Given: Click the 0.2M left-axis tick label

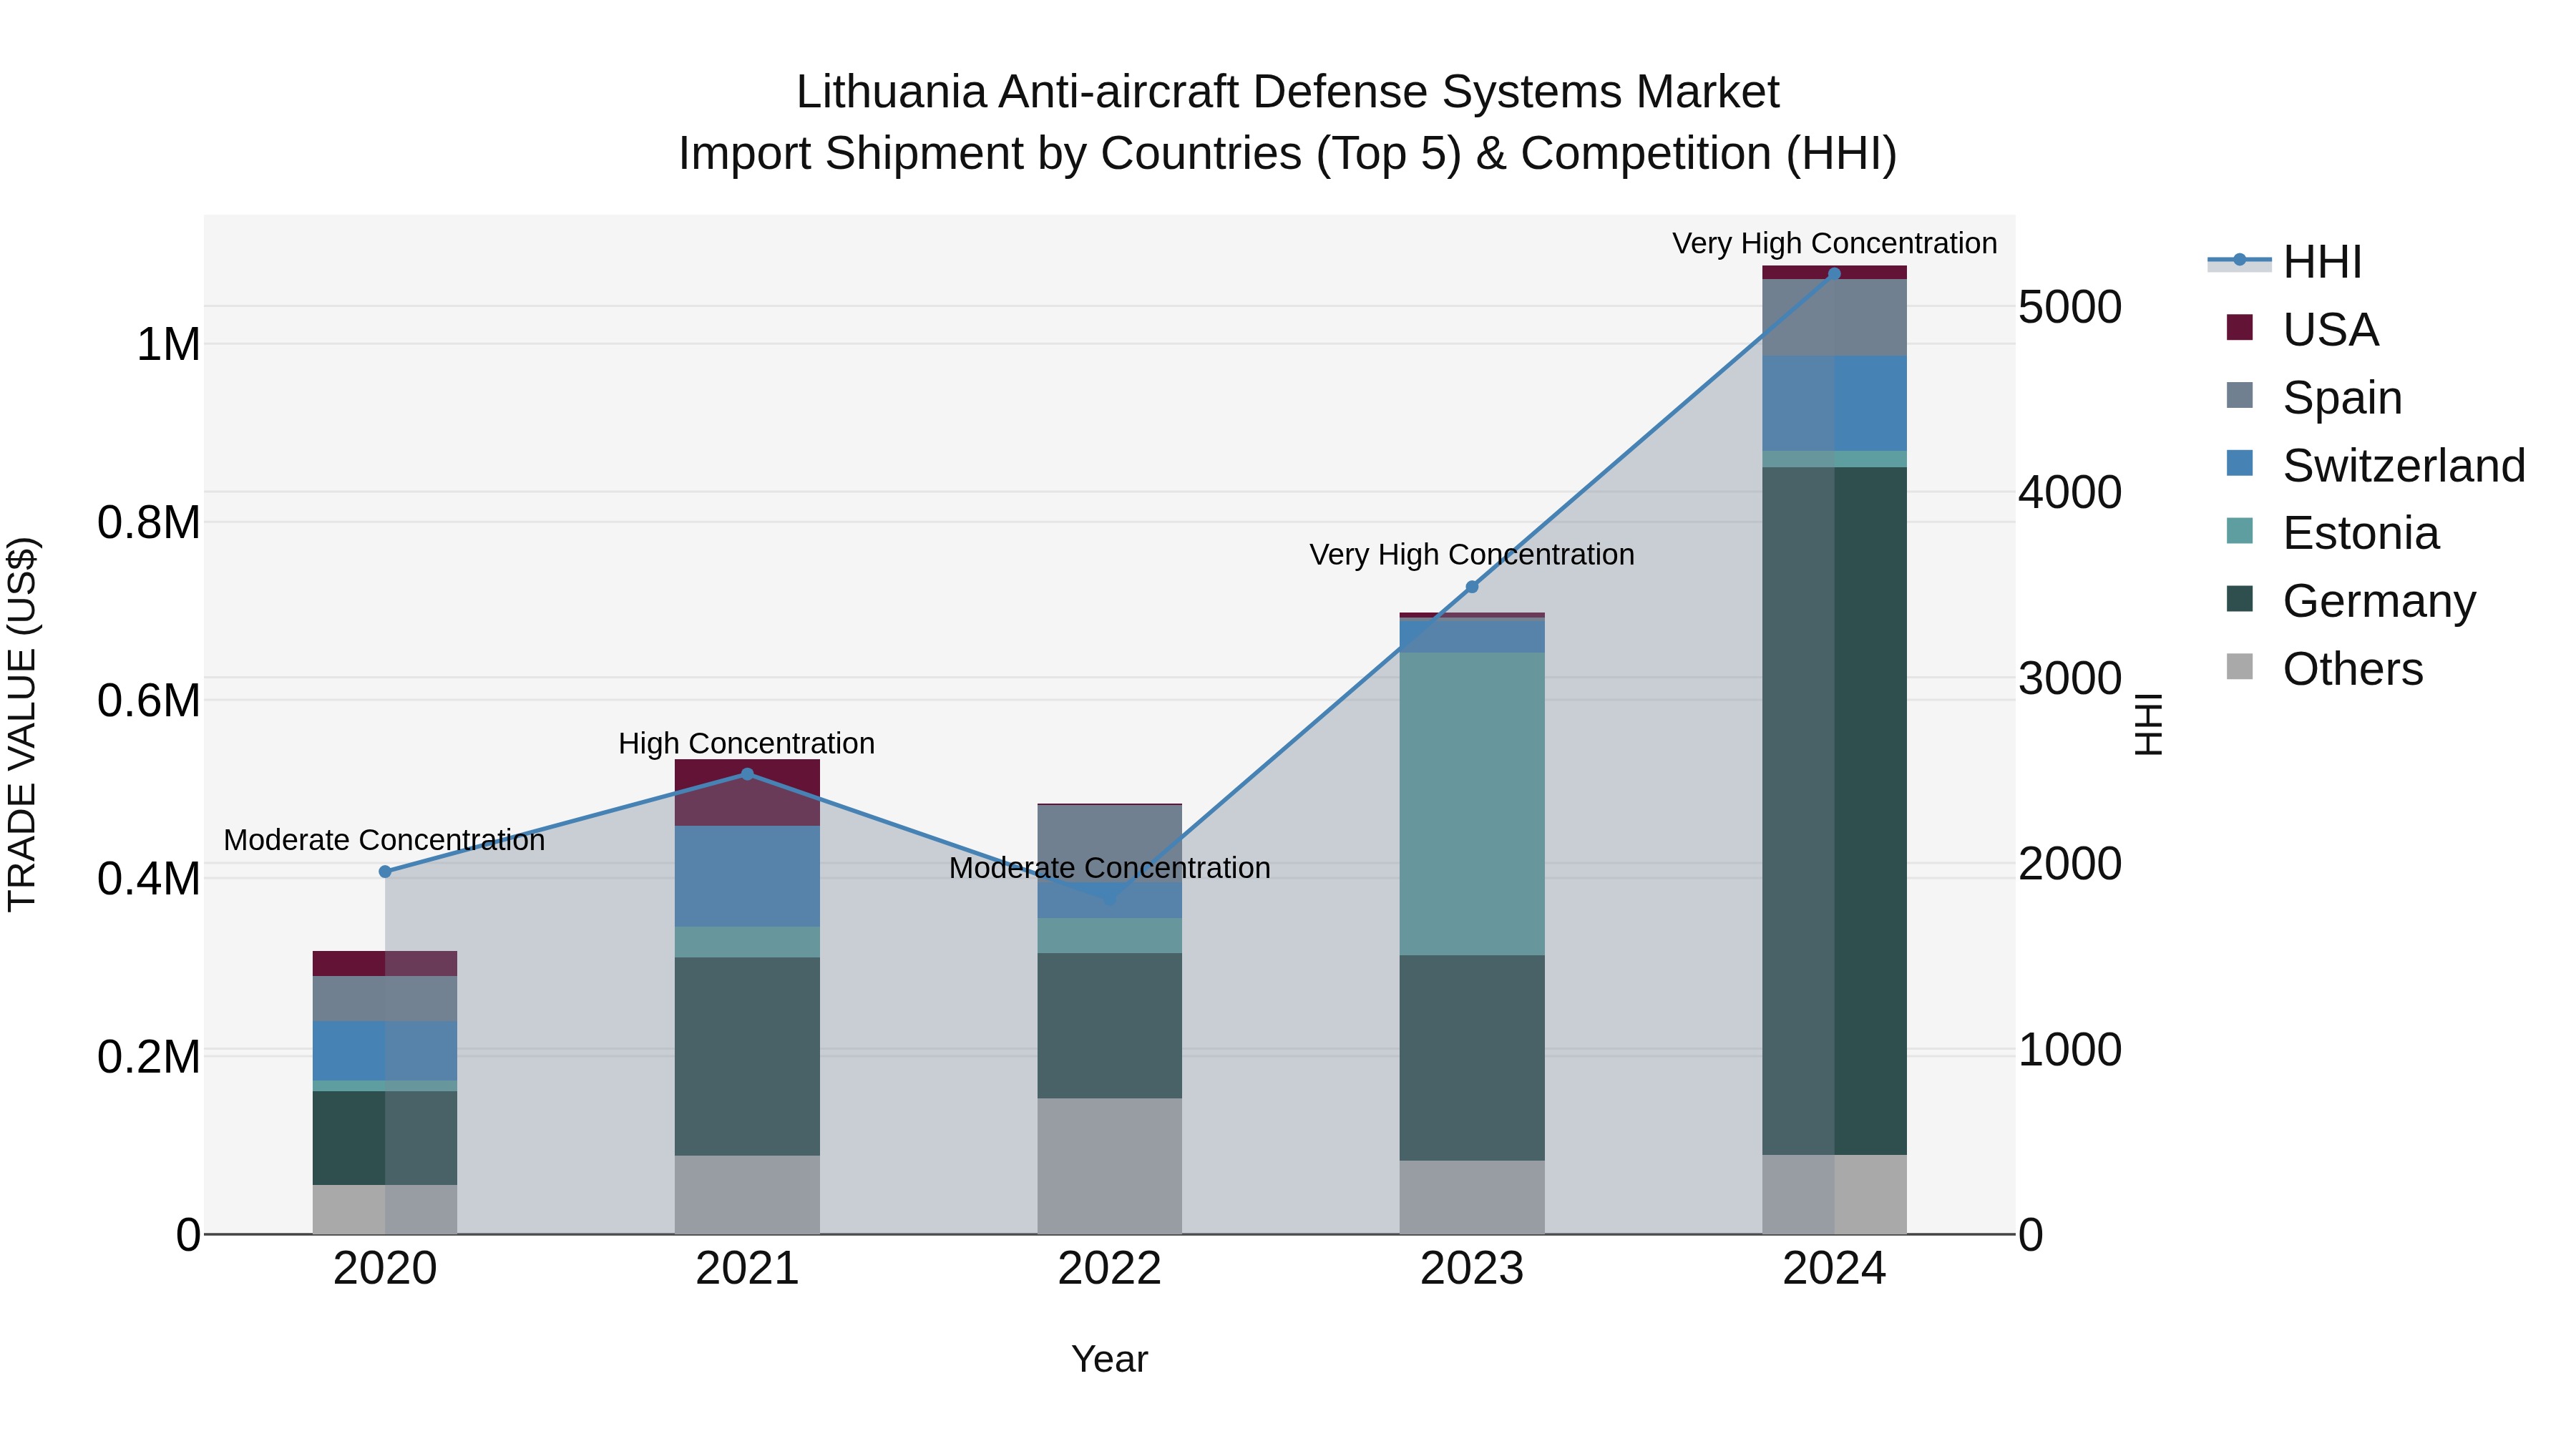Looking at the screenshot, I should point(149,1058).
